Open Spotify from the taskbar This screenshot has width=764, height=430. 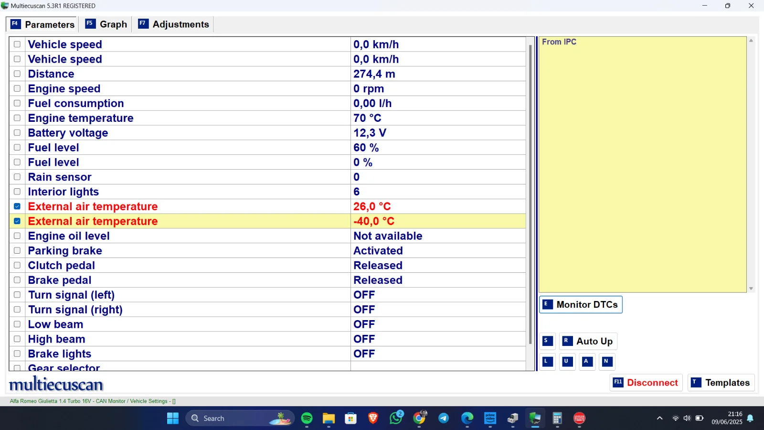click(307, 419)
